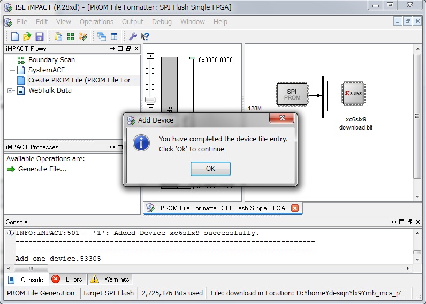The image size is (426, 304).
Task: Close the PROM File Formatter tab
Action: tap(295, 208)
